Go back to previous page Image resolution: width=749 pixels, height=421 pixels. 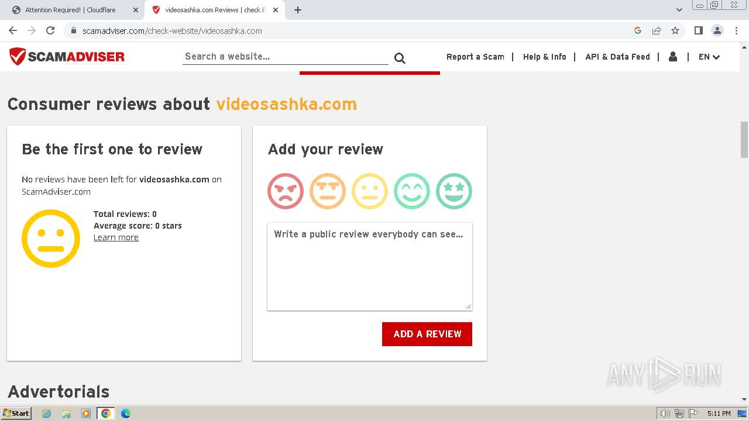pyautogui.click(x=13, y=30)
